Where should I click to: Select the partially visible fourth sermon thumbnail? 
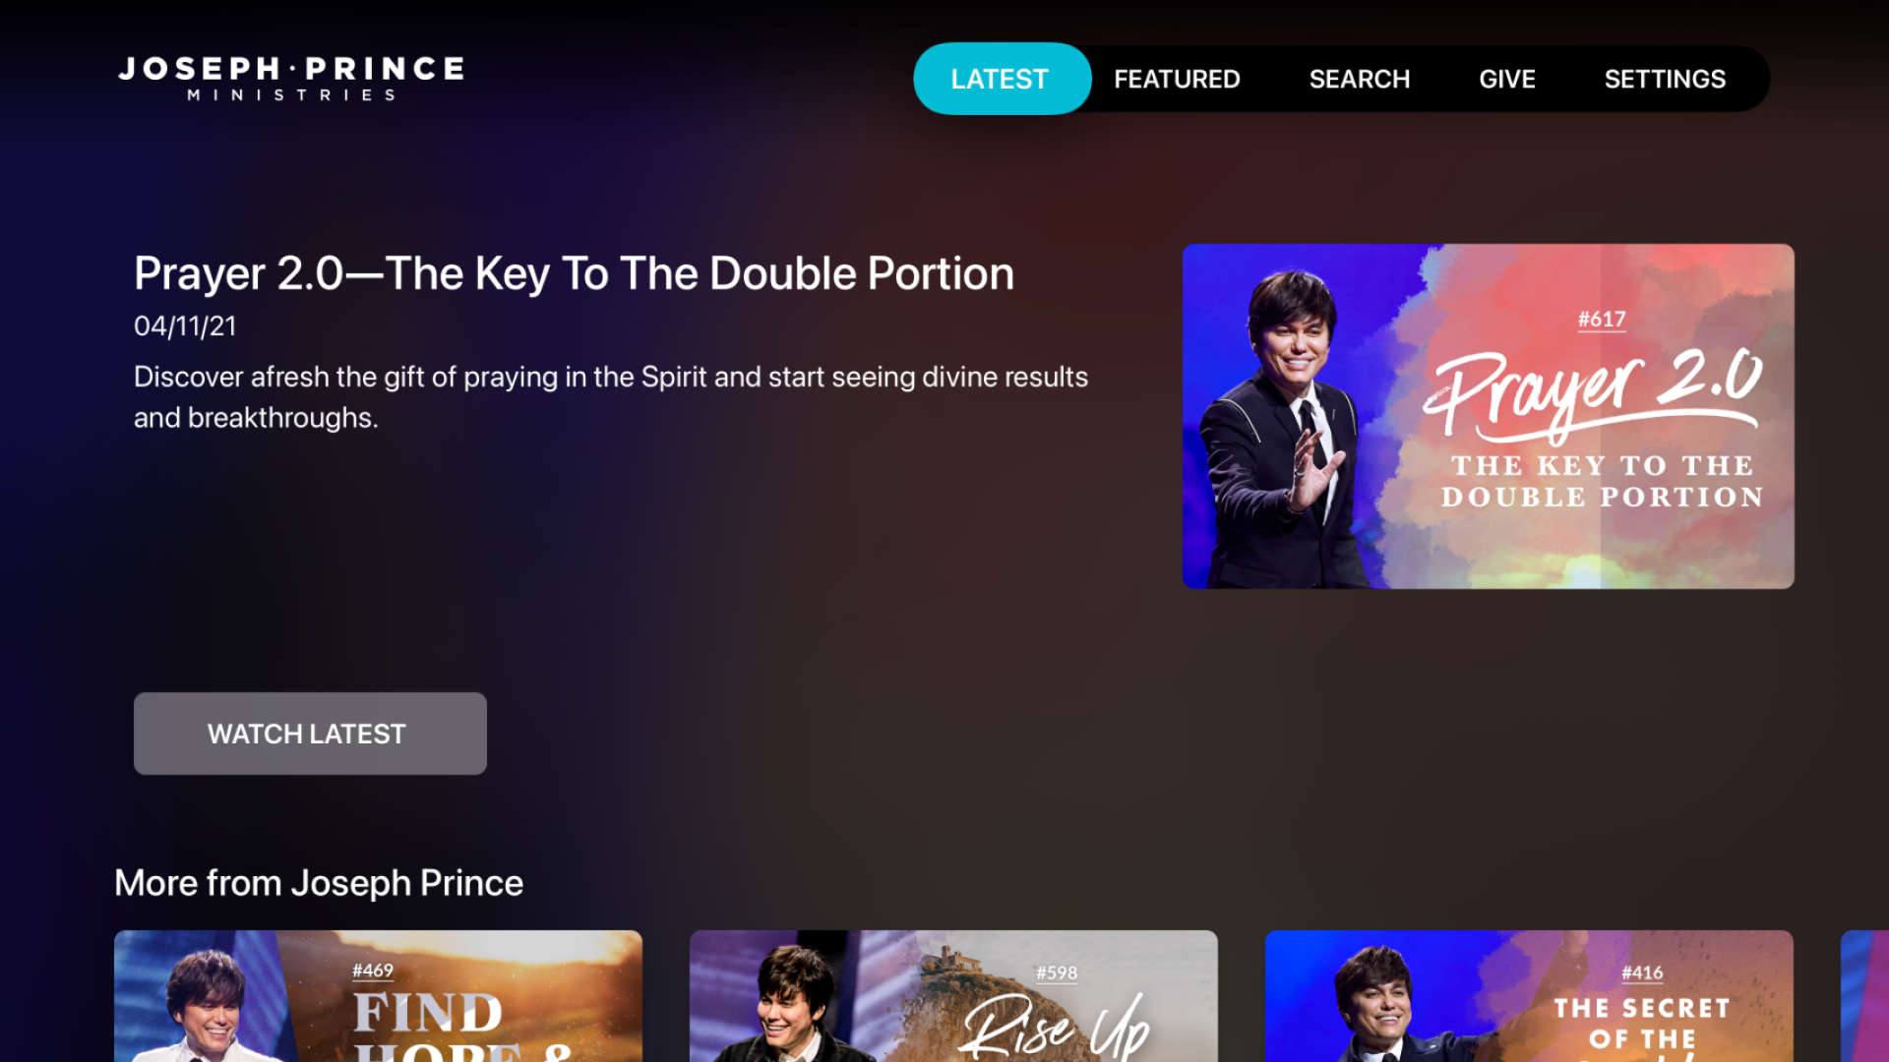pyautogui.click(x=1865, y=995)
